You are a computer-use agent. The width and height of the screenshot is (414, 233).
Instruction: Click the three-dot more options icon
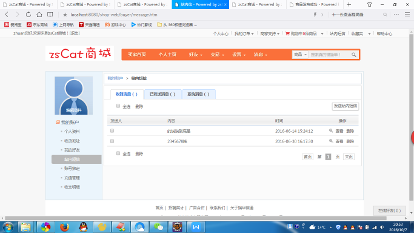396,15
